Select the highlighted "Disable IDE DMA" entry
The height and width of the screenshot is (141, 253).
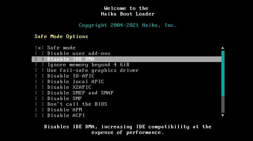tap(126, 59)
